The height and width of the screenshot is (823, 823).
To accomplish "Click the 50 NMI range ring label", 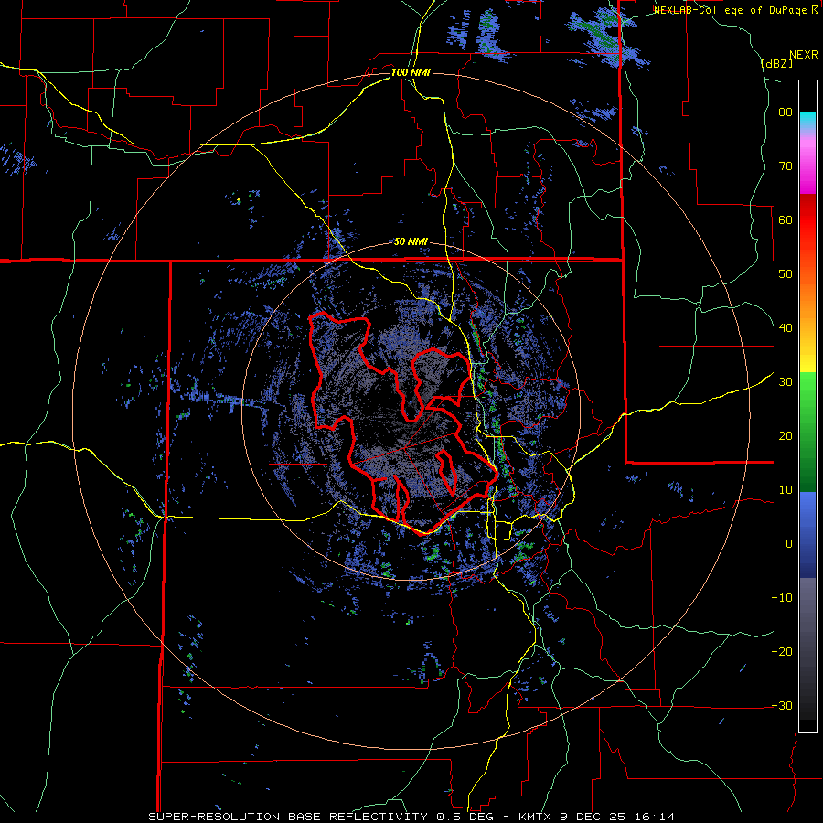I will pyautogui.click(x=411, y=242).
